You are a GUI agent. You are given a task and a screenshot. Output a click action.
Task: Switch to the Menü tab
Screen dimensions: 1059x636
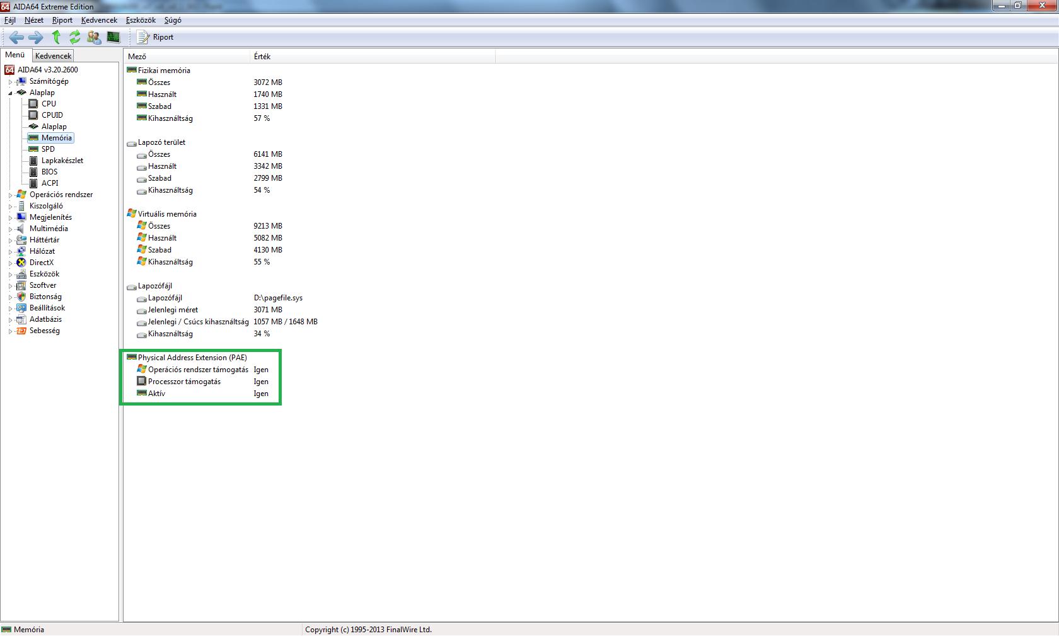15,55
